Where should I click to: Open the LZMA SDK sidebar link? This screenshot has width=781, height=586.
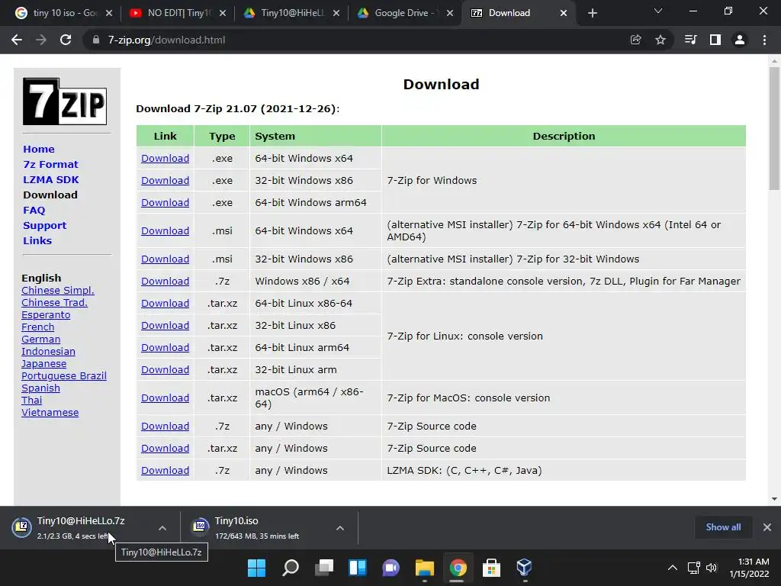coord(51,179)
